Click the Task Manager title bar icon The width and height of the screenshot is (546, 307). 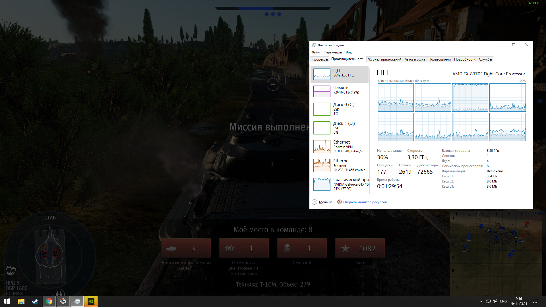pos(314,45)
